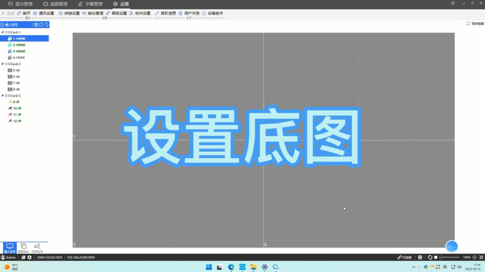Click gear icon next to 已连接

(x=420, y=257)
